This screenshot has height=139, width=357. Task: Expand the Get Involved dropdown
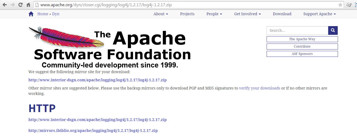pos(247,14)
